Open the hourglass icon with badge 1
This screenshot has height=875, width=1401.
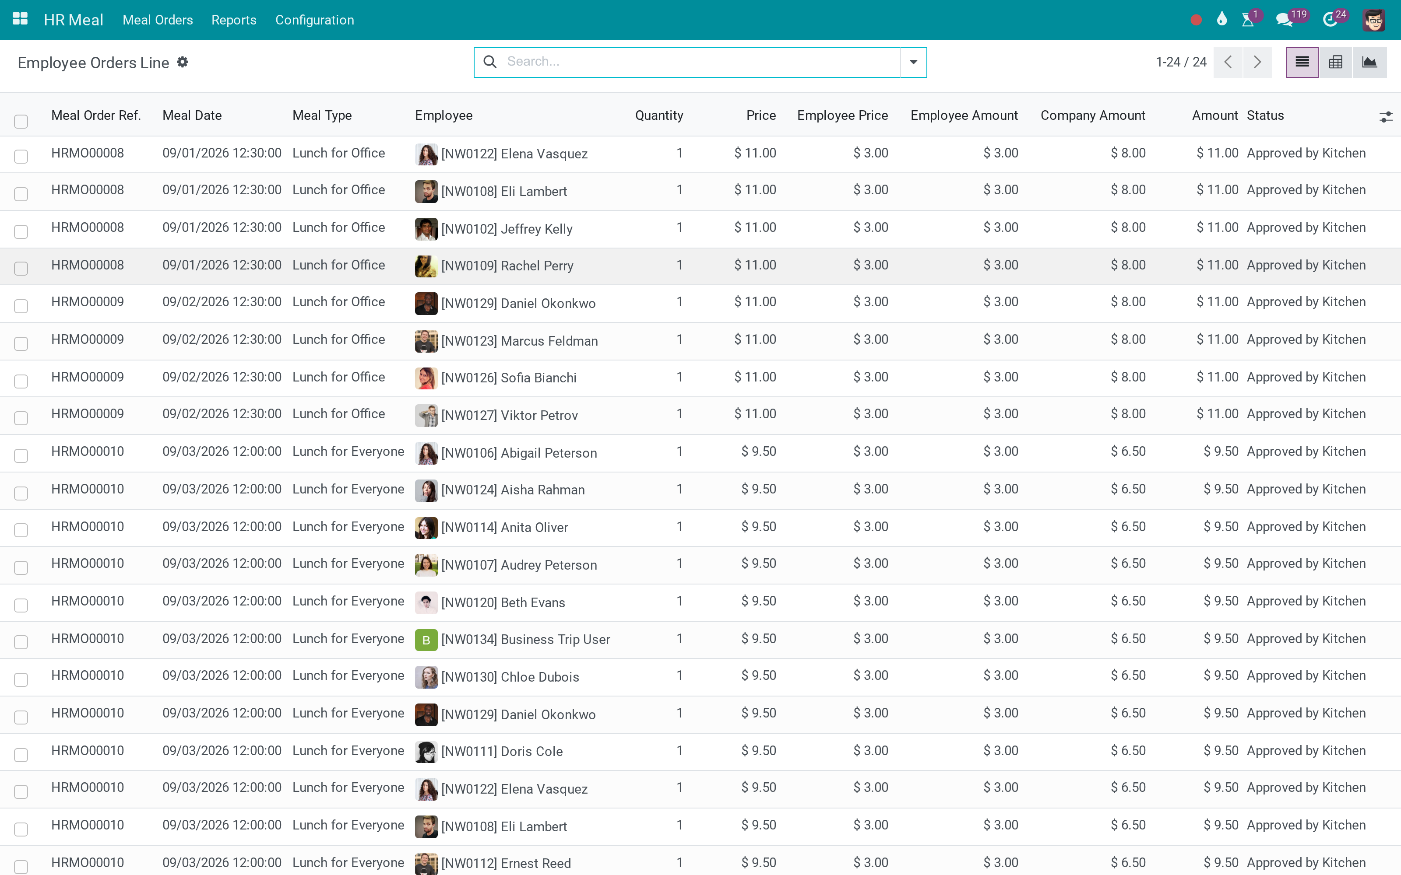click(1248, 20)
